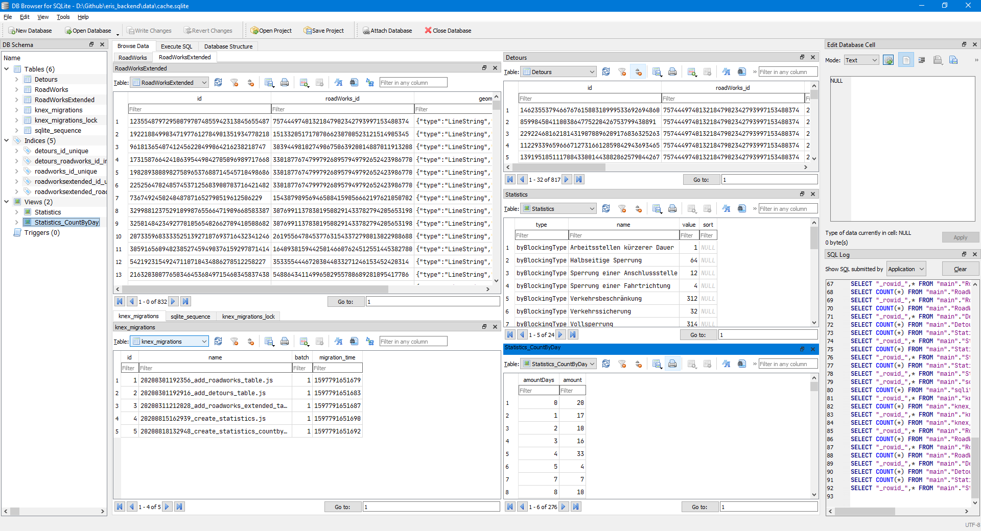
Task: Enable text mode in Edit Database Cell
Action: tap(906, 60)
